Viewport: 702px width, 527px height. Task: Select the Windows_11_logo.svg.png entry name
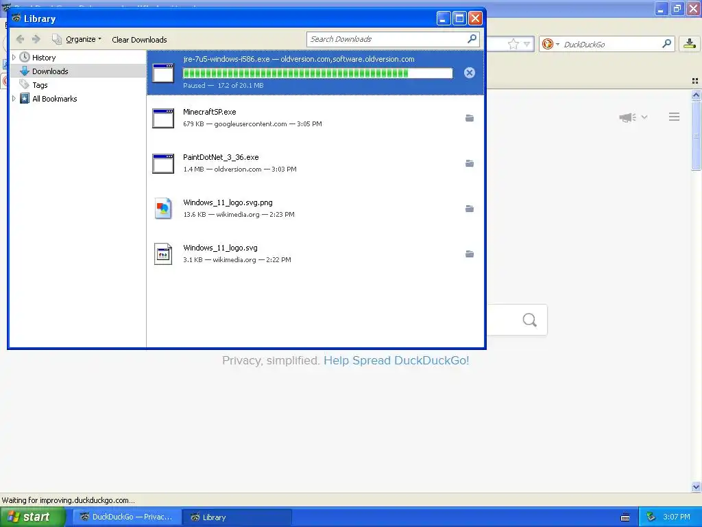click(x=228, y=202)
